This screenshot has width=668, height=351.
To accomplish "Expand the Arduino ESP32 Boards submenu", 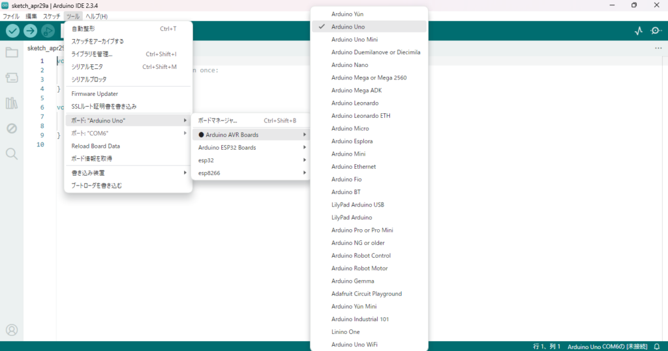I will (251, 147).
